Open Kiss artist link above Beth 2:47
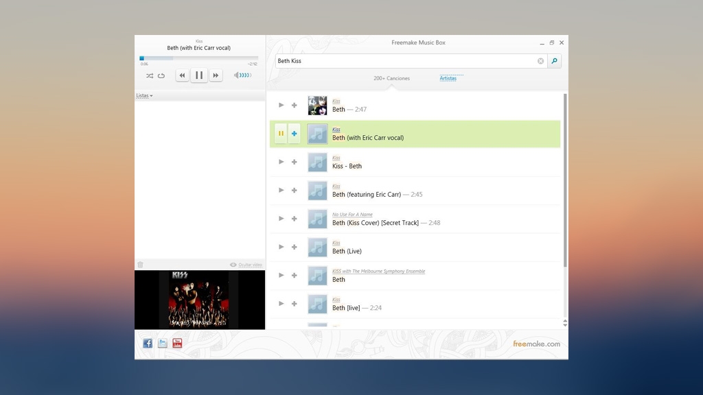703x395 pixels. click(336, 101)
